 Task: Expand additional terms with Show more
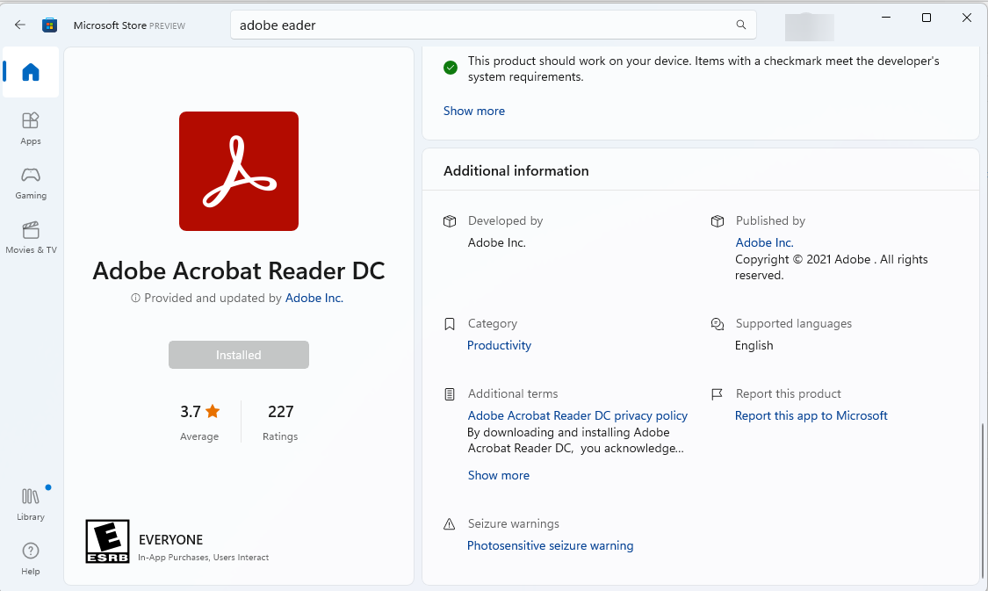(498, 475)
